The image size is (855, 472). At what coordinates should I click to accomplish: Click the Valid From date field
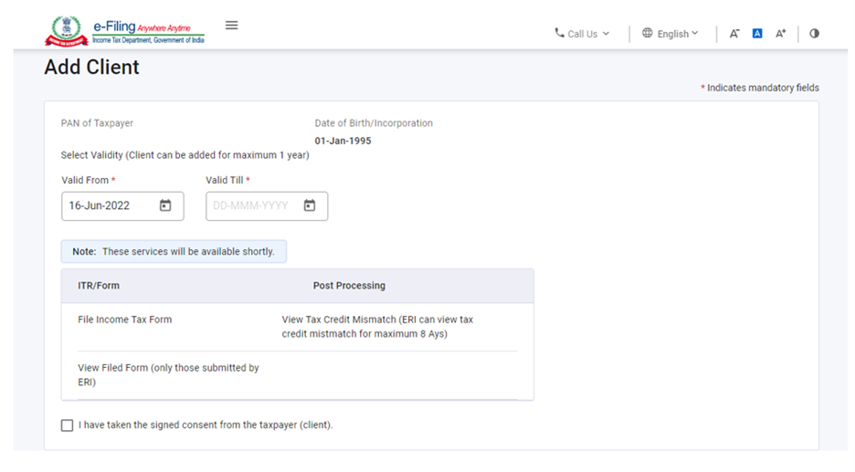click(110, 205)
